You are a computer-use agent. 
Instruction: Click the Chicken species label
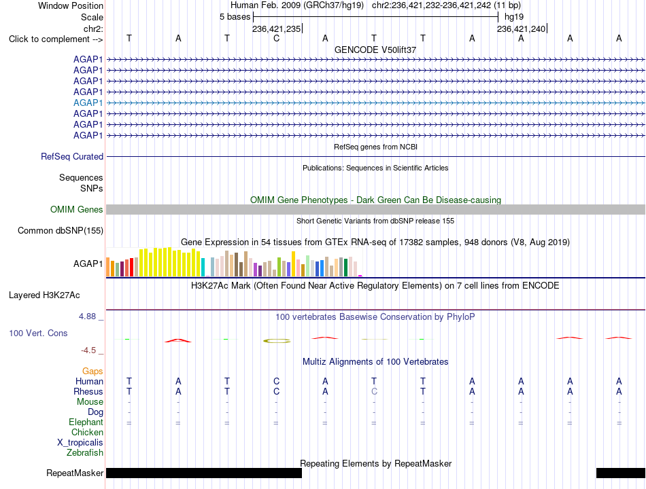point(87,432)
